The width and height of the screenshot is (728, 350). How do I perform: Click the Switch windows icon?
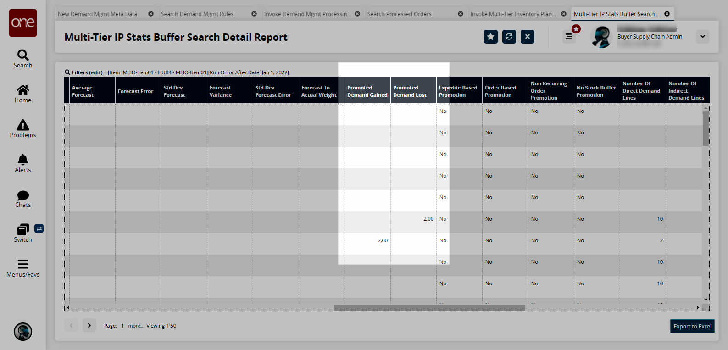click(23, 233)
